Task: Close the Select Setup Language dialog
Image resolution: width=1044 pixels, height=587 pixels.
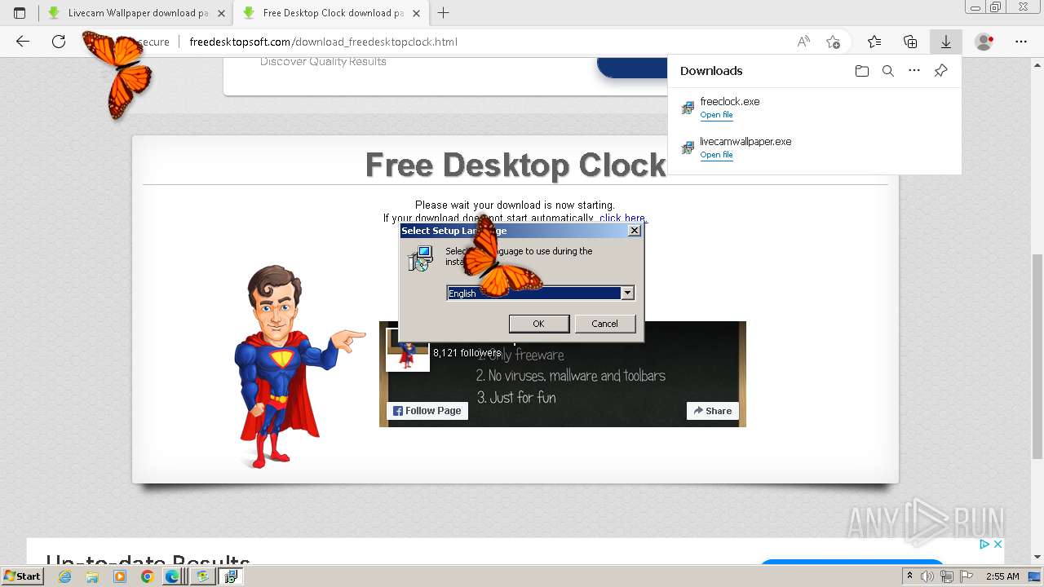Action: click(x=634, y=231)
